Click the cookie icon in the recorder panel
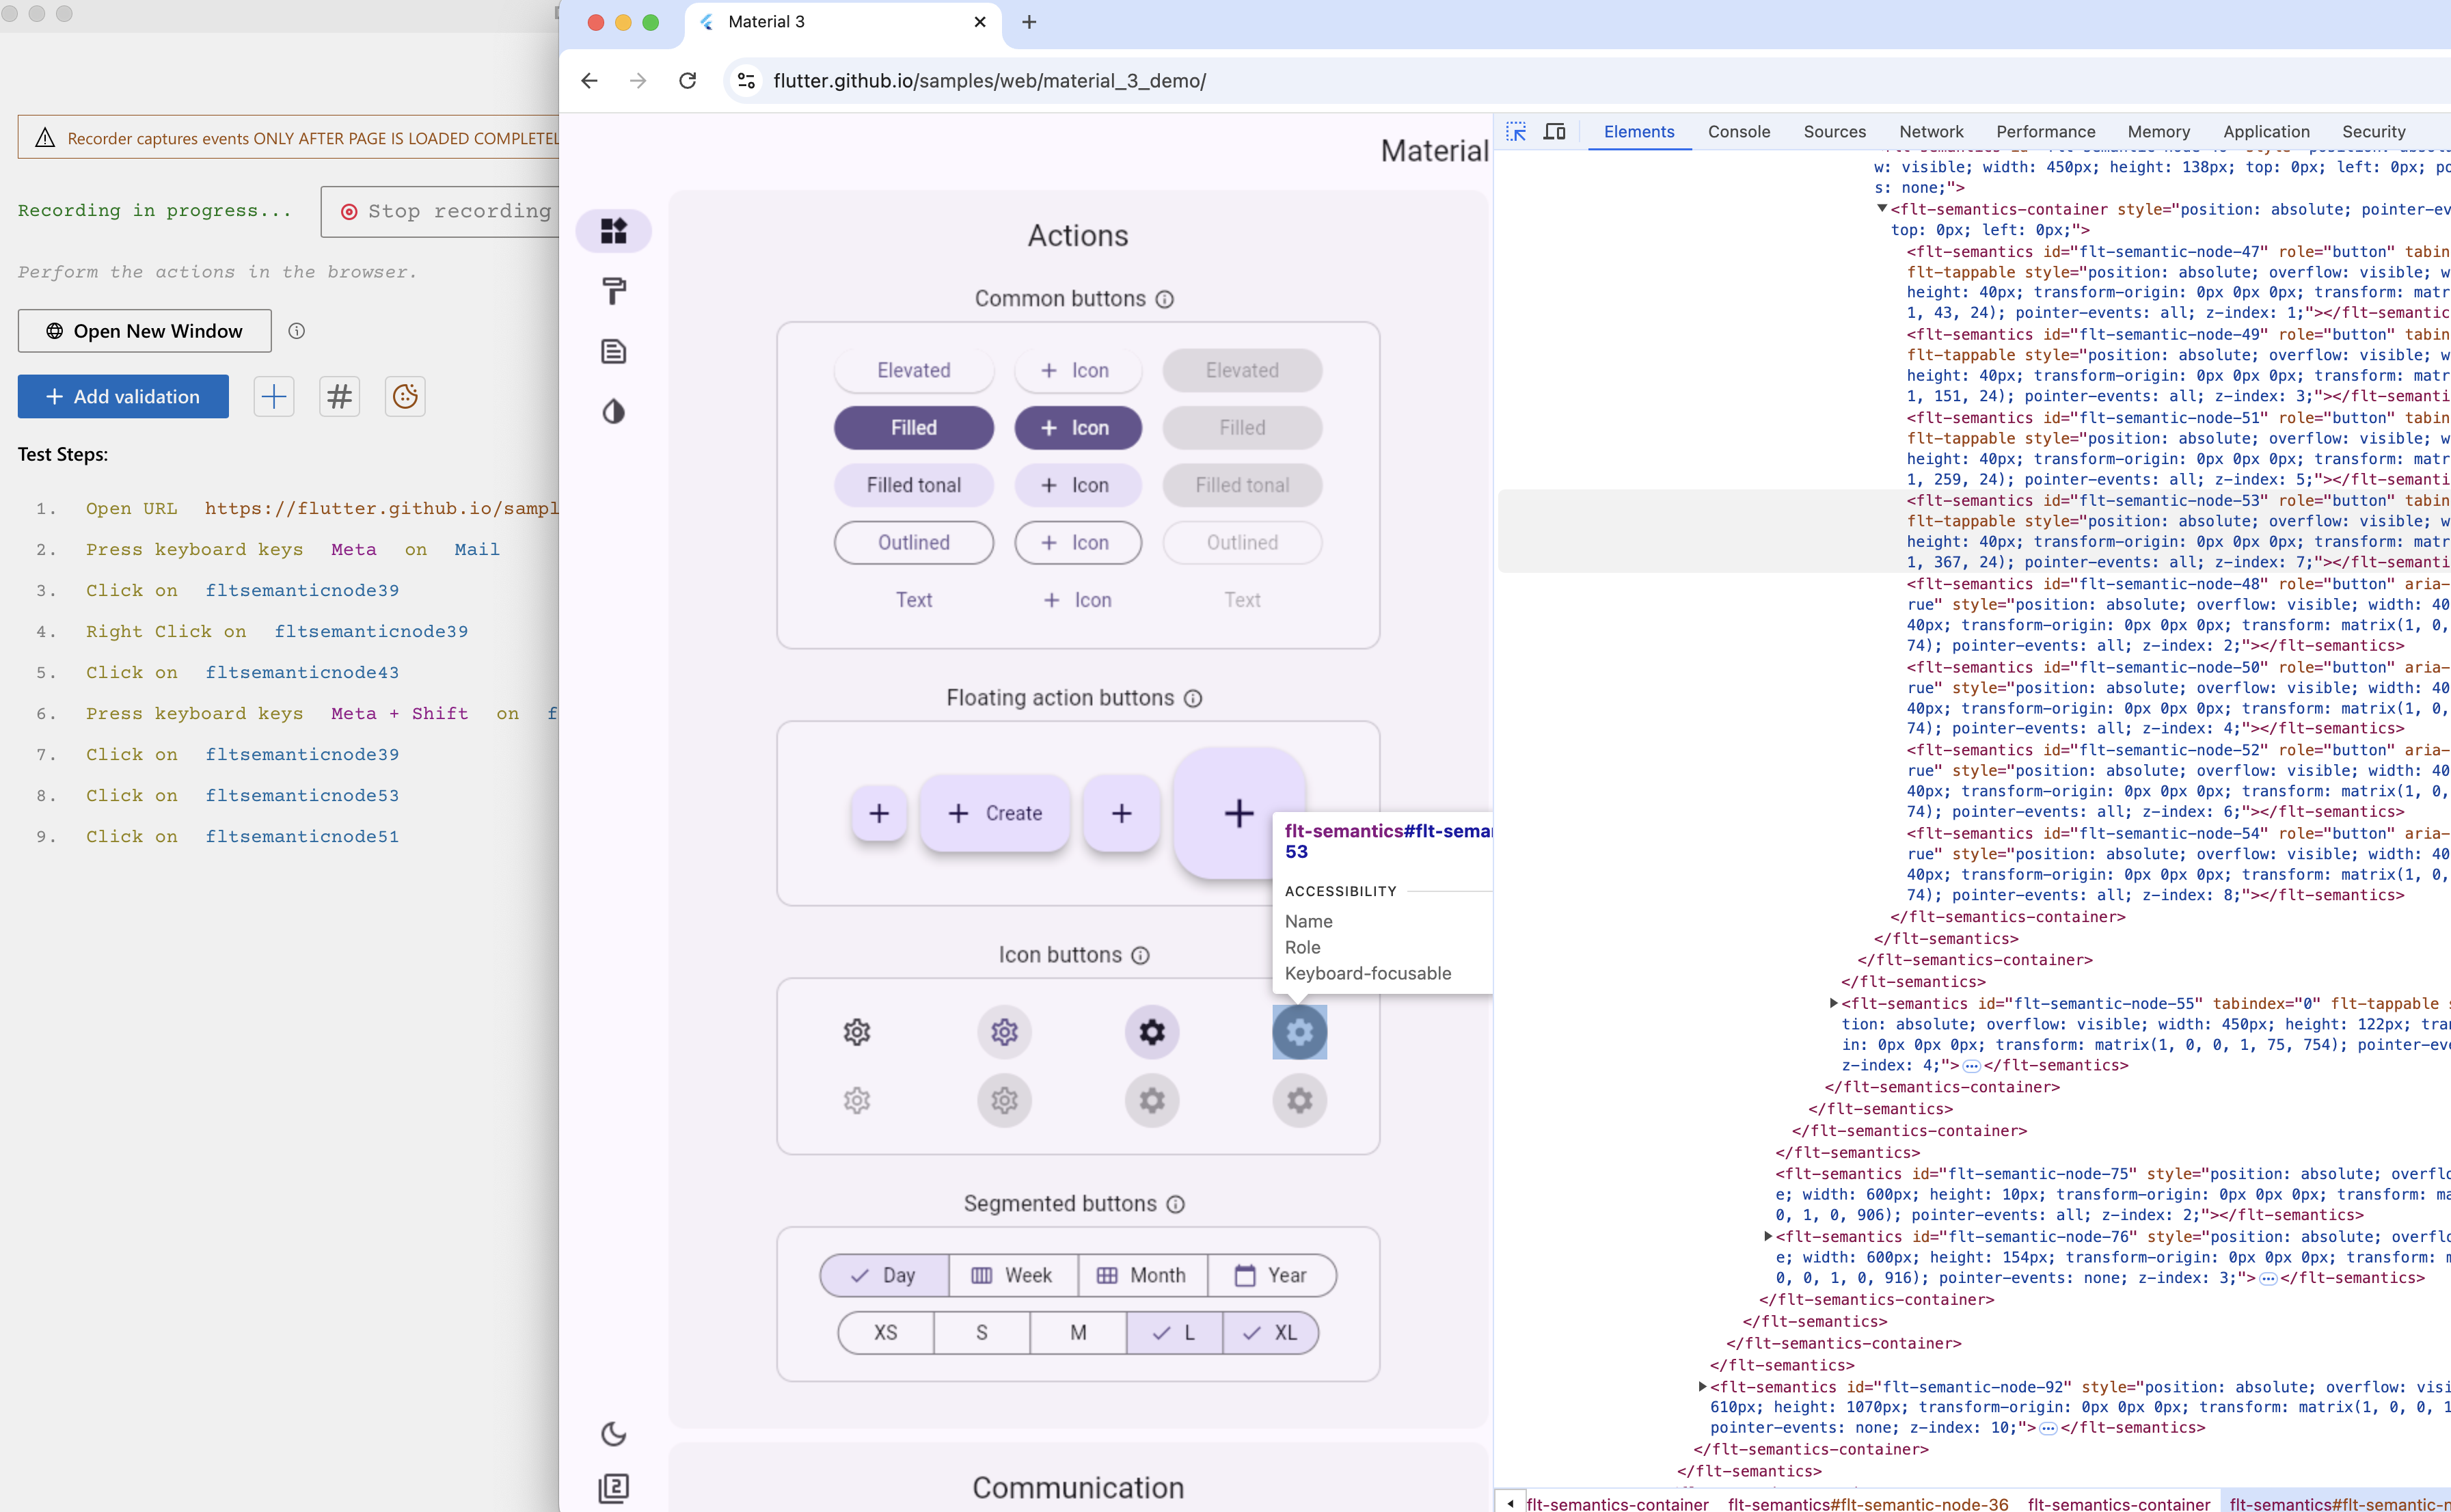 pos(405,397)
